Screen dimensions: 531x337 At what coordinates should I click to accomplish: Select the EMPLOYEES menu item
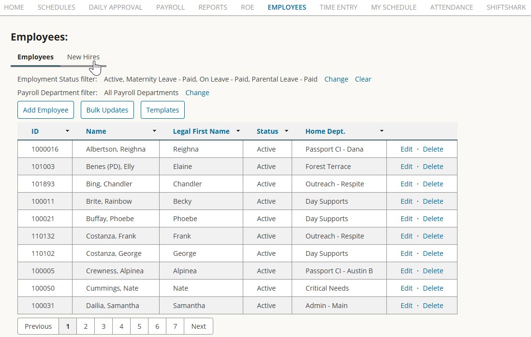(287, 7)
